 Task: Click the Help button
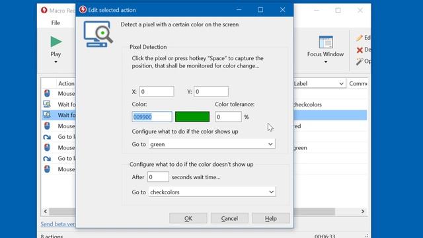(271, 218)
